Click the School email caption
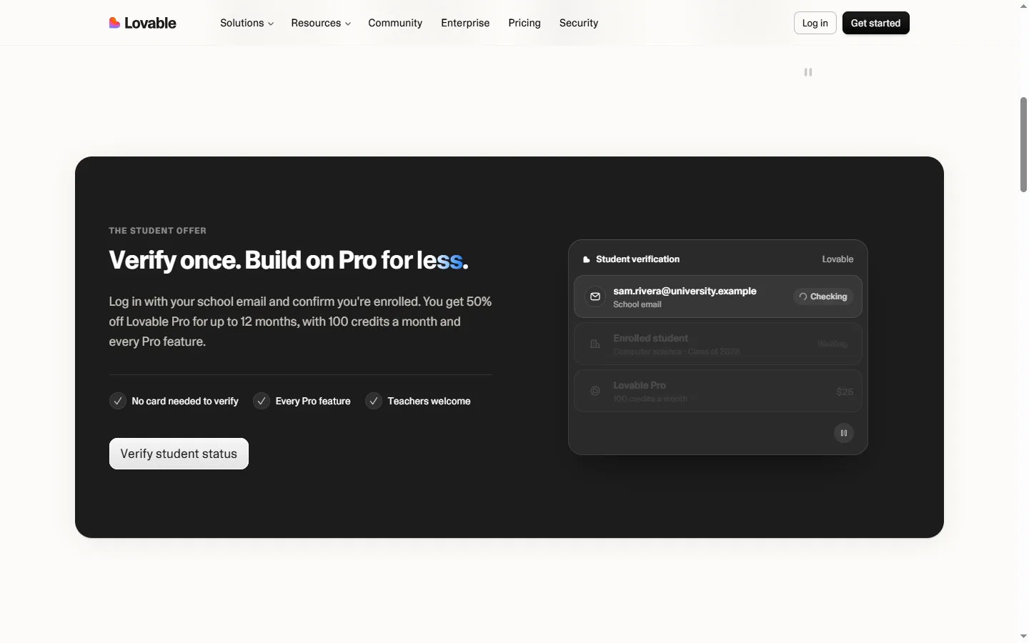The height and width of the screenshot is (643, 1029). tap(637, 304)
